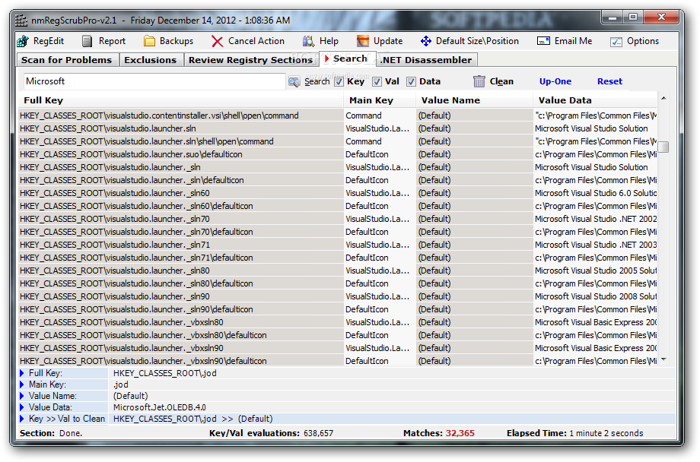Screen dimensions: 700x462
Task: Expand the Full Key detail arrow
Action: click(x=21, y=373)
